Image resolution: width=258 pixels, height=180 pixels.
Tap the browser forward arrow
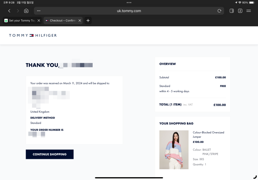pyautogui.click(x=18, y=11)
